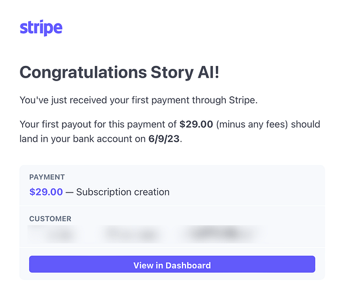Click the bold 6/9/23 payout date
The width and height of the screenshot is (351, 304).
pyautogui.click(x=164, y=139)
